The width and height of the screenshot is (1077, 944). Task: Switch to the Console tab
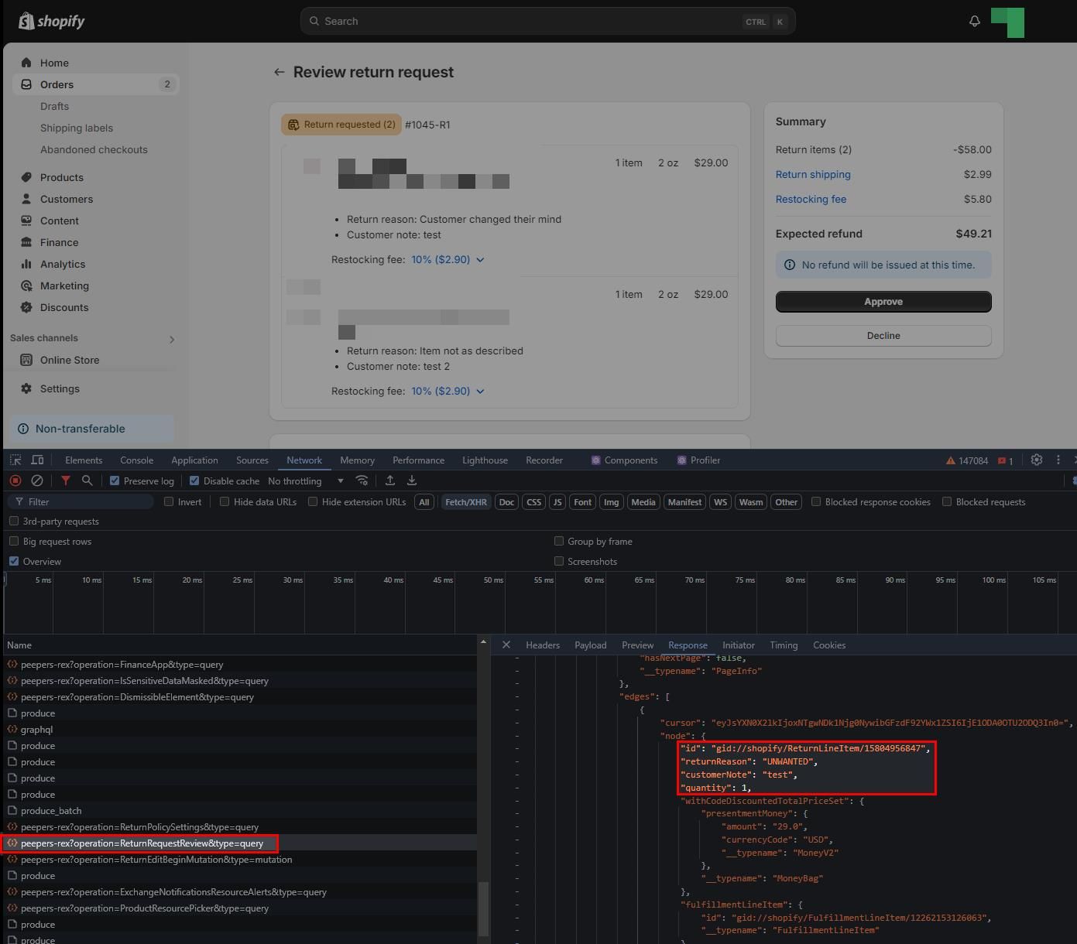pyautogui.click(x=136, y=460)
